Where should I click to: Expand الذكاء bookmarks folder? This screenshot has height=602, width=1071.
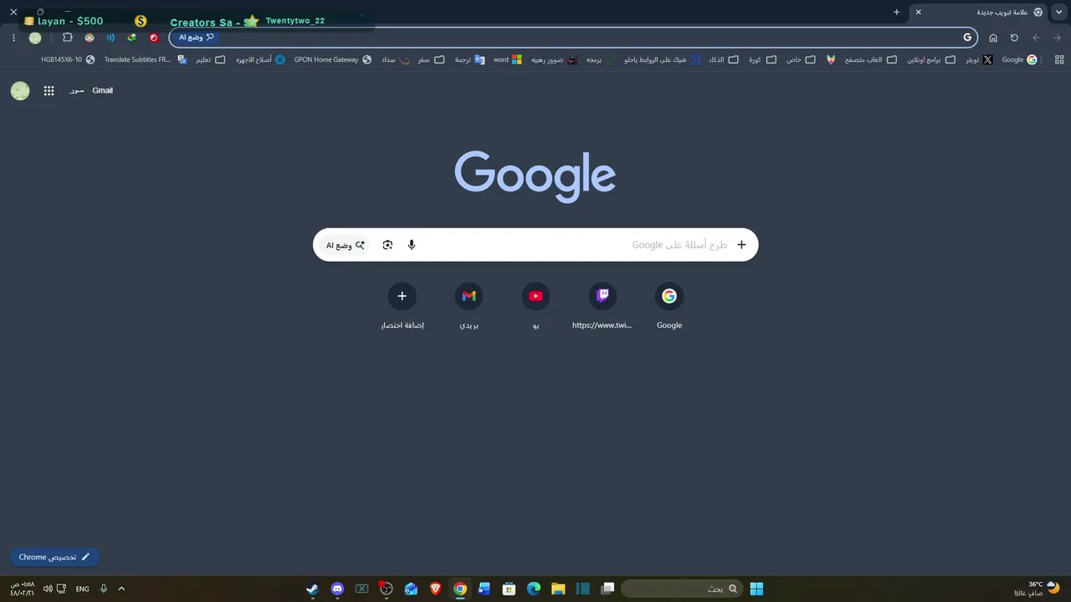724,60
